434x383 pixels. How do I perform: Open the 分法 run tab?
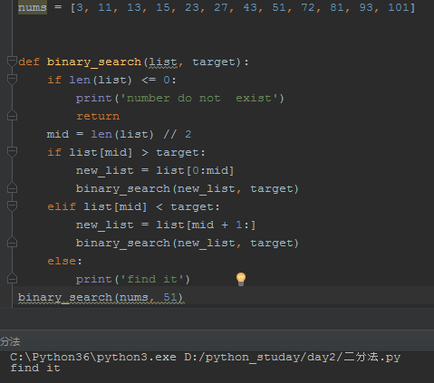10,341
